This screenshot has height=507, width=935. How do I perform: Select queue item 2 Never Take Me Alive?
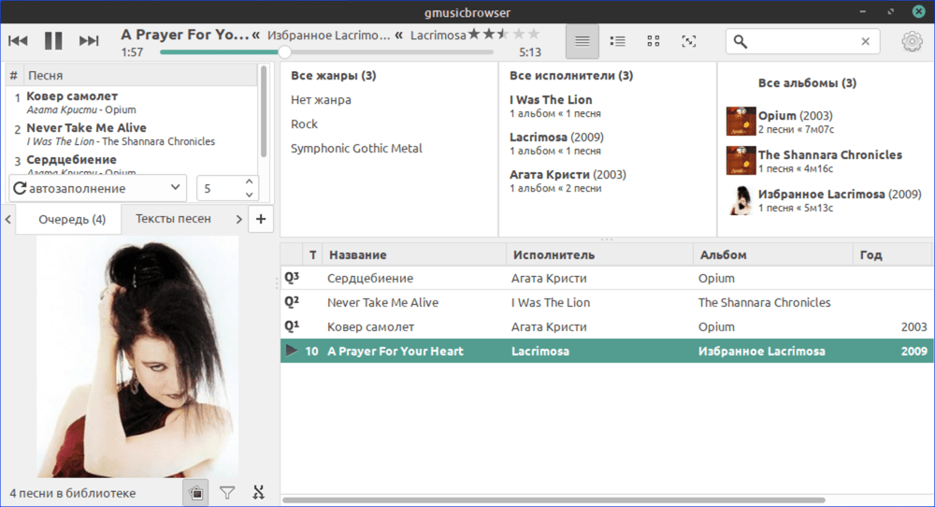pos(132,134)
